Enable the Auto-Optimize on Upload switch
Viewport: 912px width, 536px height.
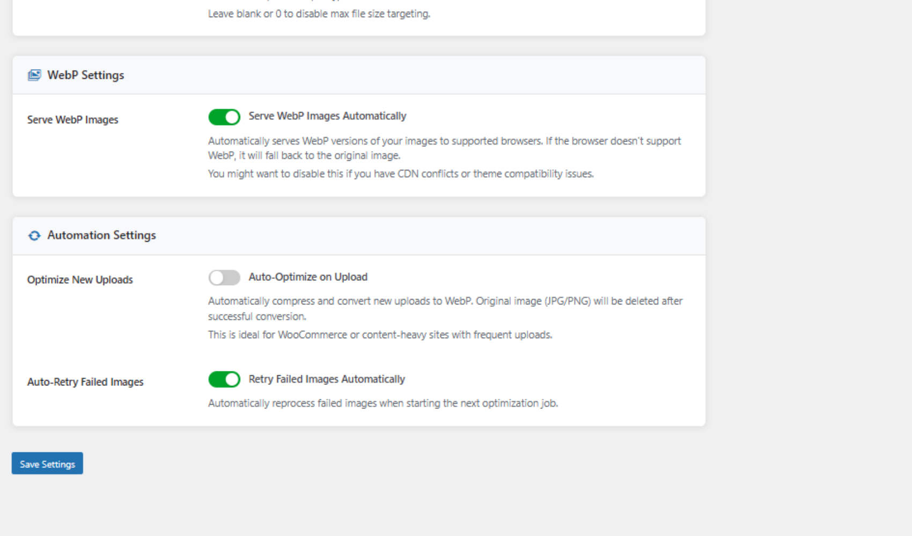coord(224,278)
